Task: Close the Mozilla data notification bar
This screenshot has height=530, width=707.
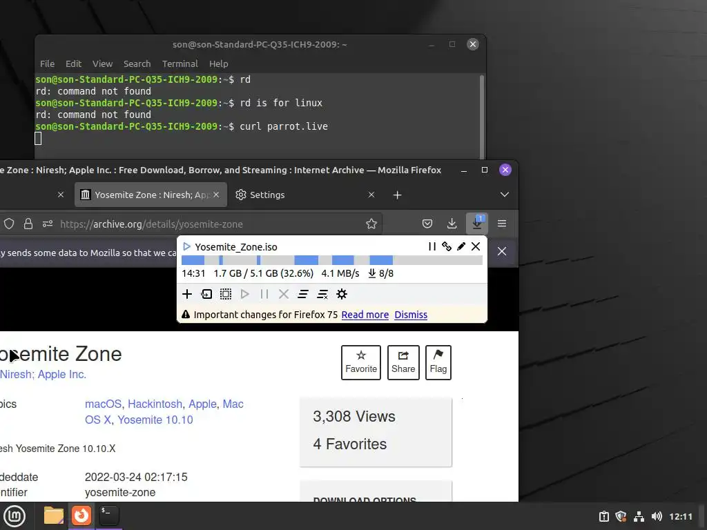Action: click(x=502, y=251)
